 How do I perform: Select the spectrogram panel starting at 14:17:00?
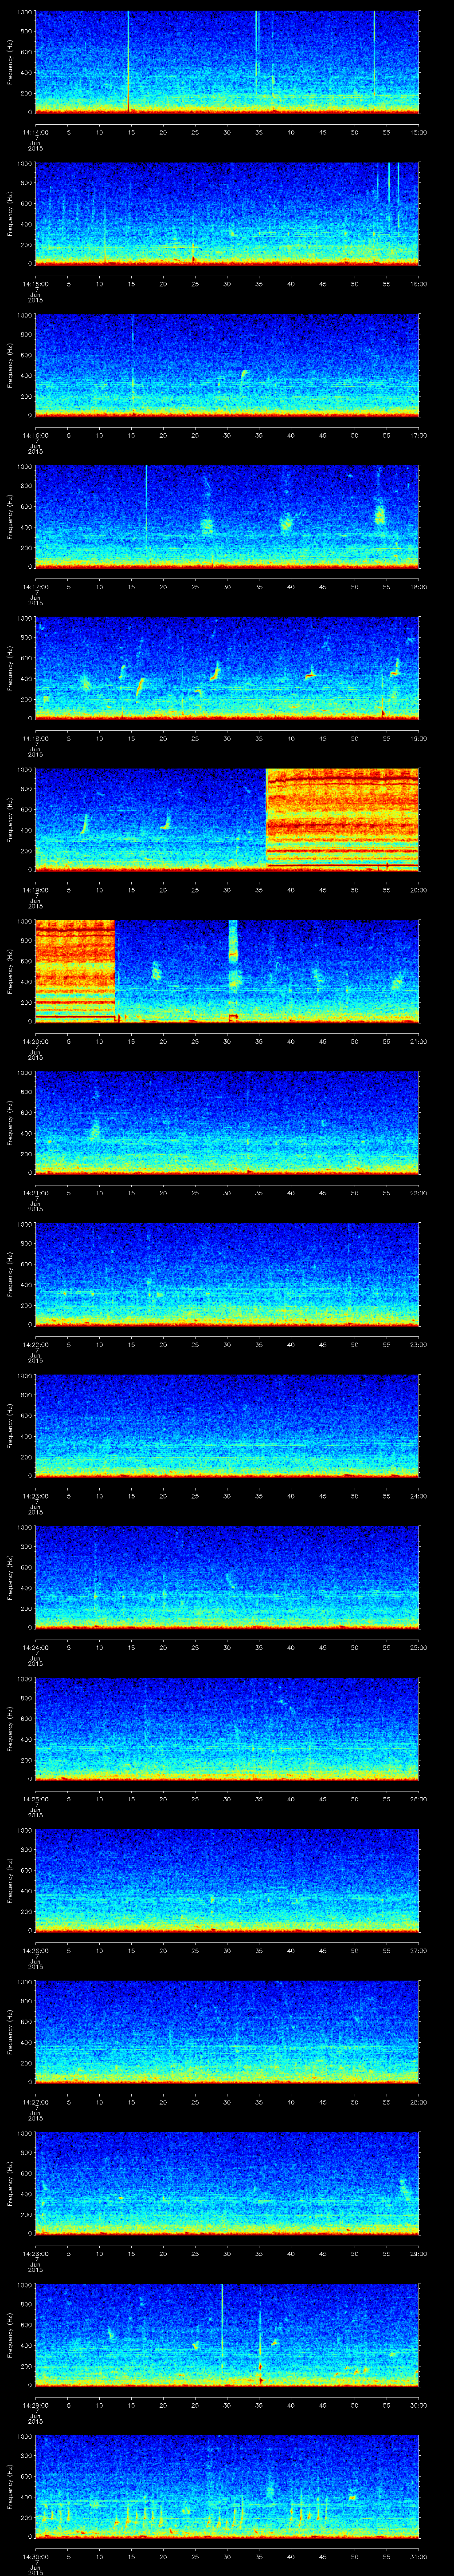[x=227, y=516]
